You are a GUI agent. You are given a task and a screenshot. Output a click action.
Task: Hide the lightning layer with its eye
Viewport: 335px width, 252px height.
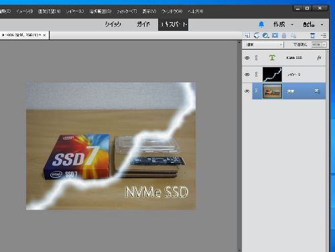[x=247, y=74]
